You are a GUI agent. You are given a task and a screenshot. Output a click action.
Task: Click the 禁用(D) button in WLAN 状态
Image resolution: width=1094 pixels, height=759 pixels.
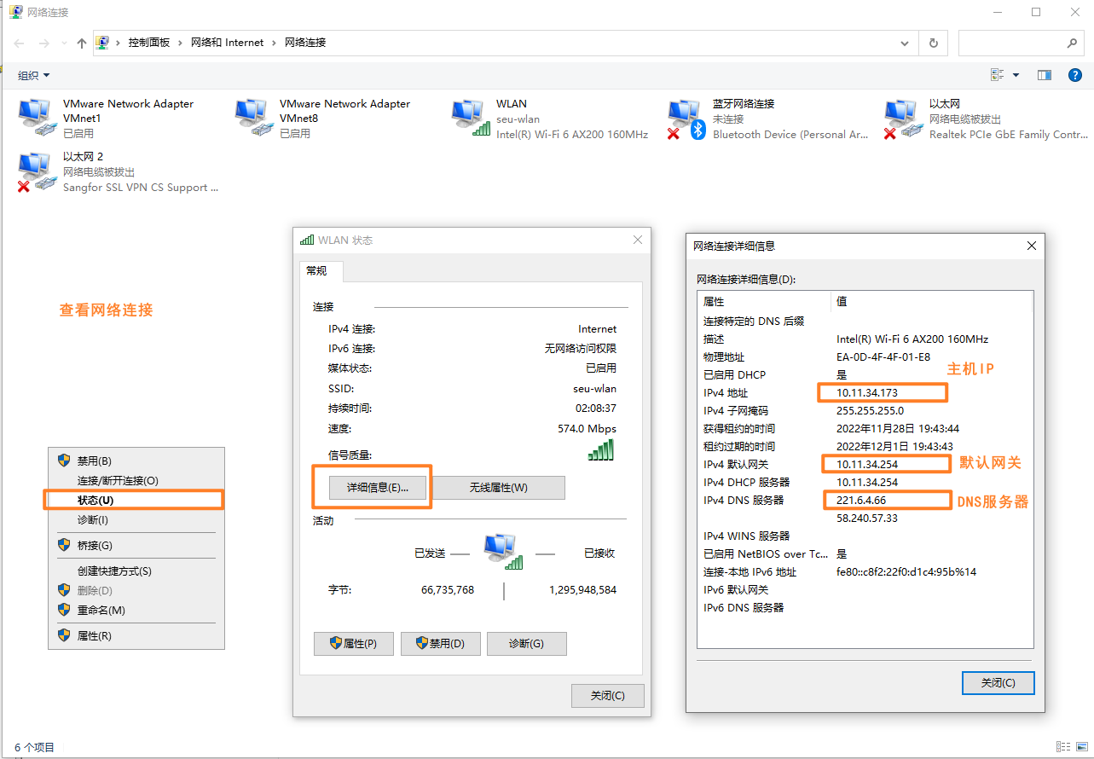441,644
